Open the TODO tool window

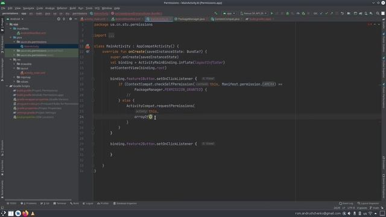click(x=11, y=204)
